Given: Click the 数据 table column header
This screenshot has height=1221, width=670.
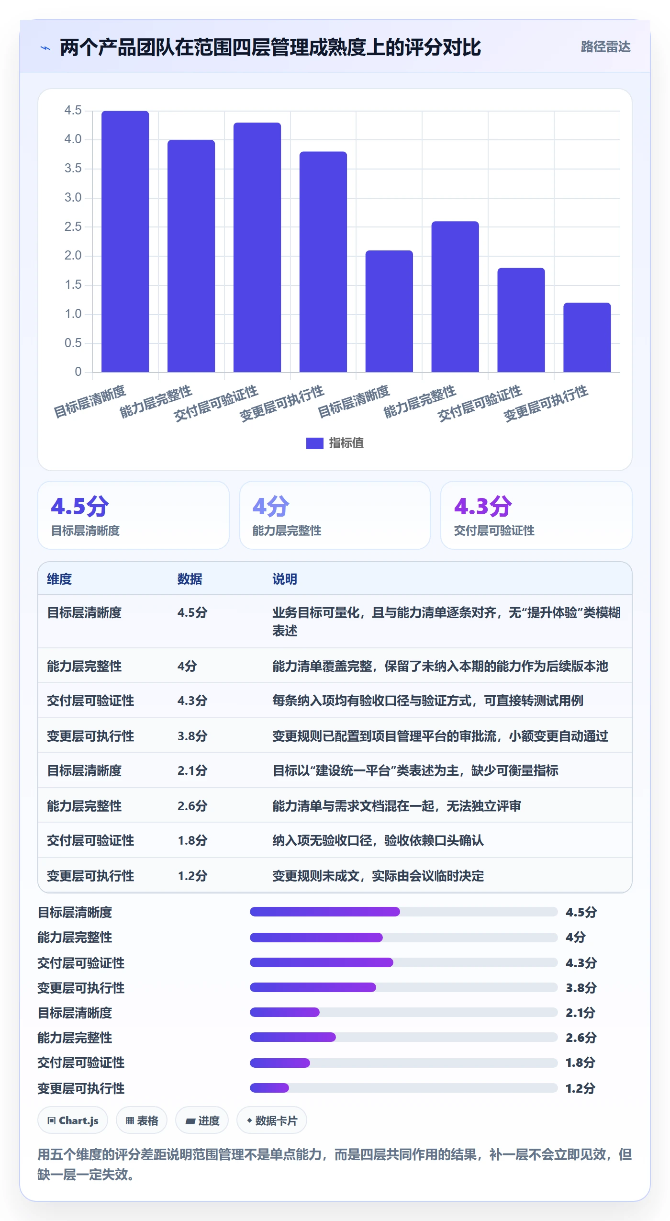Looking at the screenshot, I should tap(190, 579).
